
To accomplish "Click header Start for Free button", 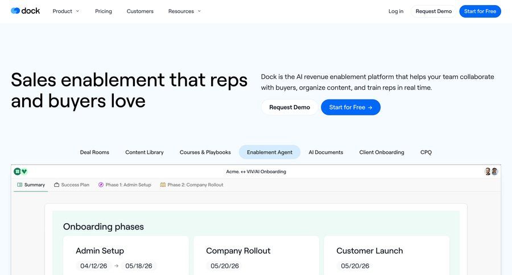I will tap(480, 11).
